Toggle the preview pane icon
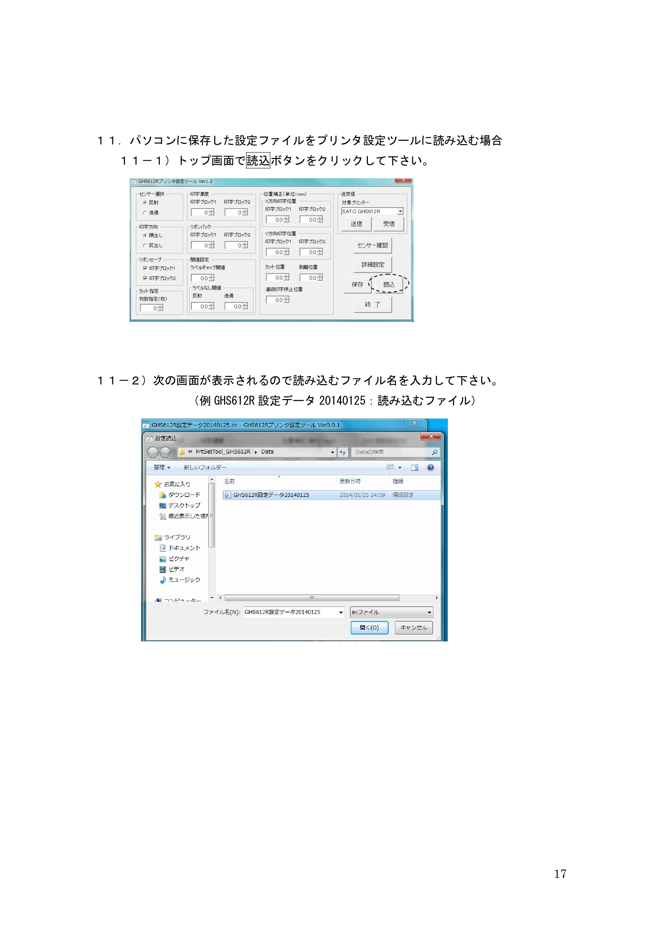Image resolution: width=661 pixels, height=935 pixels. pos(414,467)
